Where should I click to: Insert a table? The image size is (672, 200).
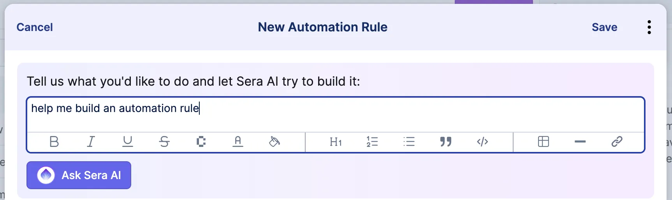point(544,142)
